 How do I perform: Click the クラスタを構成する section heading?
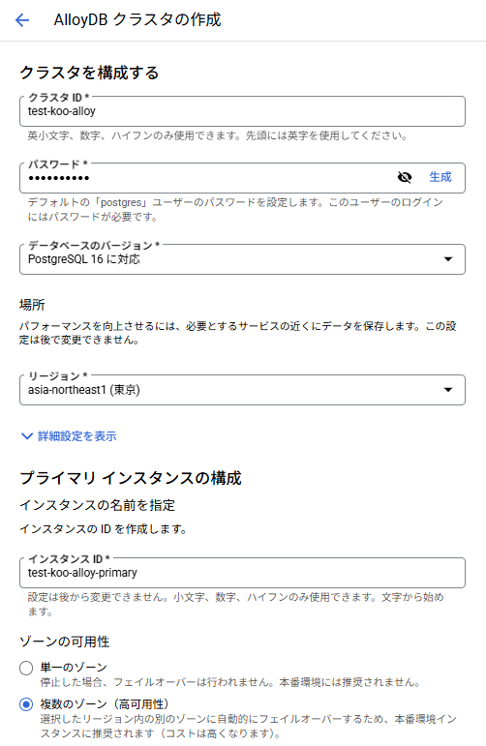tap(89, 73)
